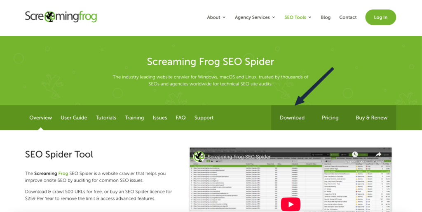Play the YouTube video

tap(291, 204)
